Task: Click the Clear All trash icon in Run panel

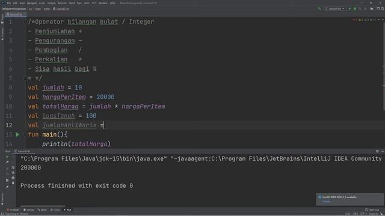Action: tap(13, 183)
